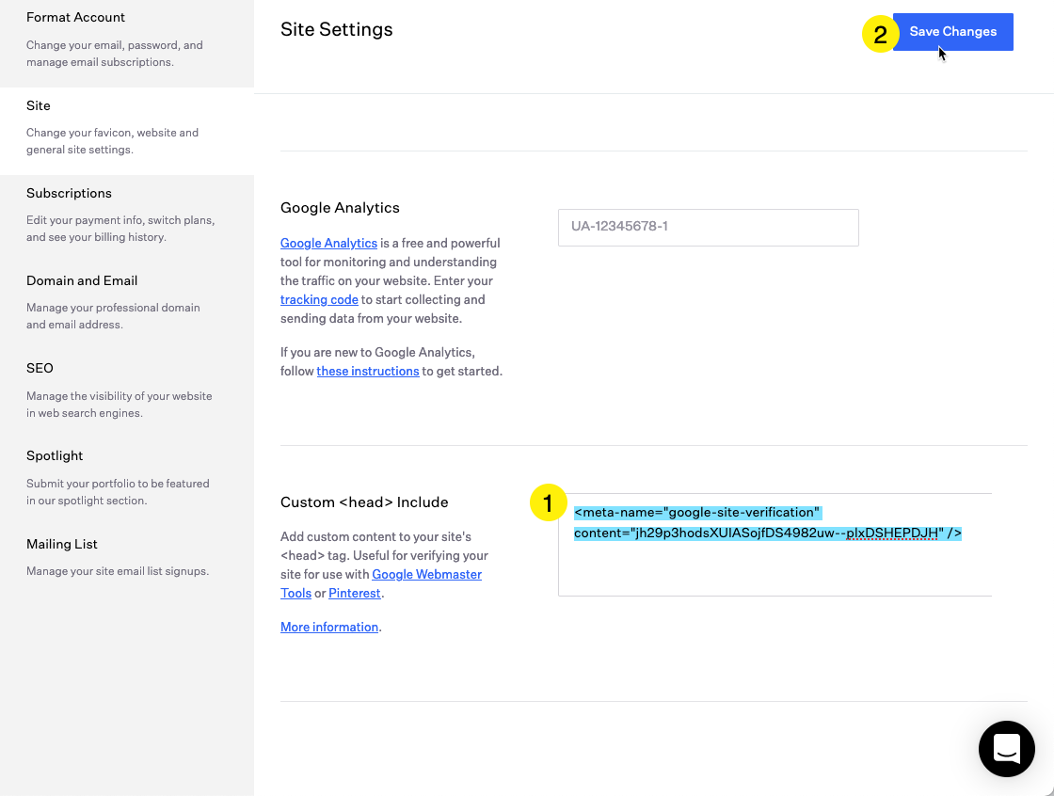Follow the tracking code link
This screenshot has width=1054, height=796.
[x=319, y=299]
